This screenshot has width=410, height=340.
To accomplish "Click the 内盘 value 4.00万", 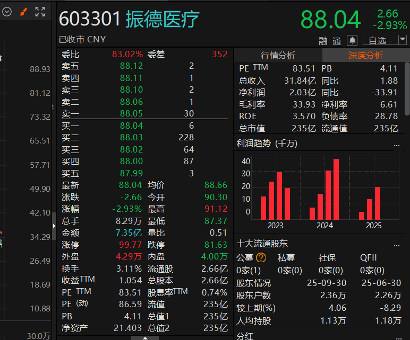I will pos(214,256).
